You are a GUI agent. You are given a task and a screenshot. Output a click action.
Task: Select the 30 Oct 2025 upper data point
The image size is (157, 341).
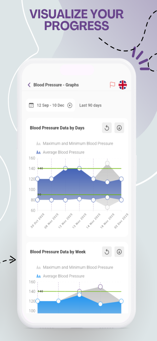(37, 179)
